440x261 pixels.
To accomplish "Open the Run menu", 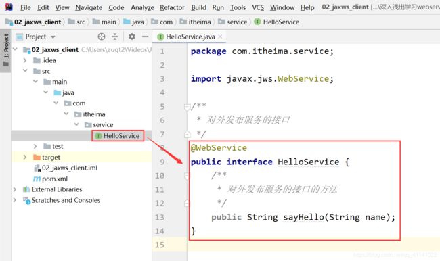I will 218,7.
